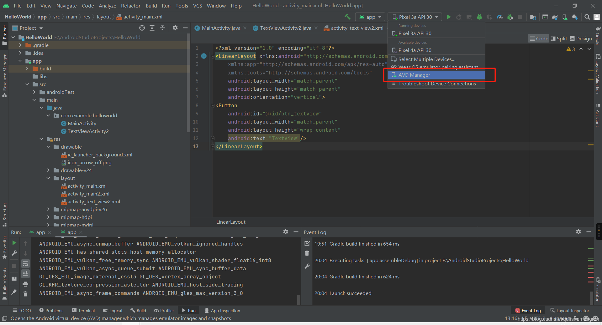The image size is (602, 325).
Task: Open the Project view selector dropdown
Action: click(x=28, y=28)
